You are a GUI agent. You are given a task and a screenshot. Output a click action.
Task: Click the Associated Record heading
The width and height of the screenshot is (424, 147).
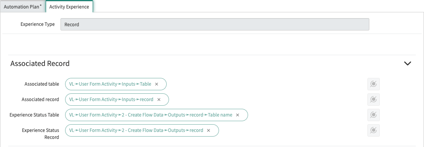[x=40, y=64]
